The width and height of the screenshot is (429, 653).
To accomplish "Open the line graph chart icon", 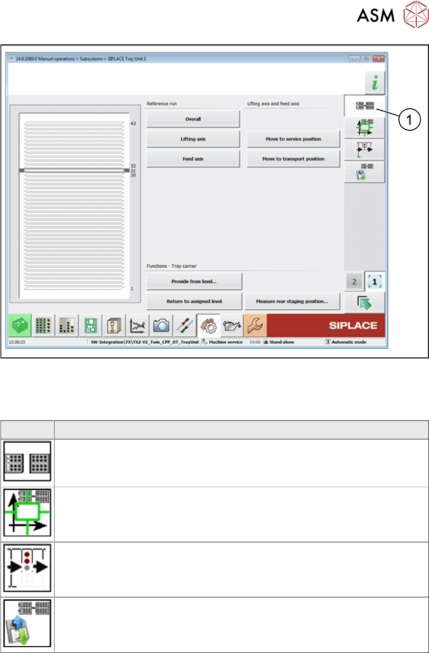I will point(137,326).
